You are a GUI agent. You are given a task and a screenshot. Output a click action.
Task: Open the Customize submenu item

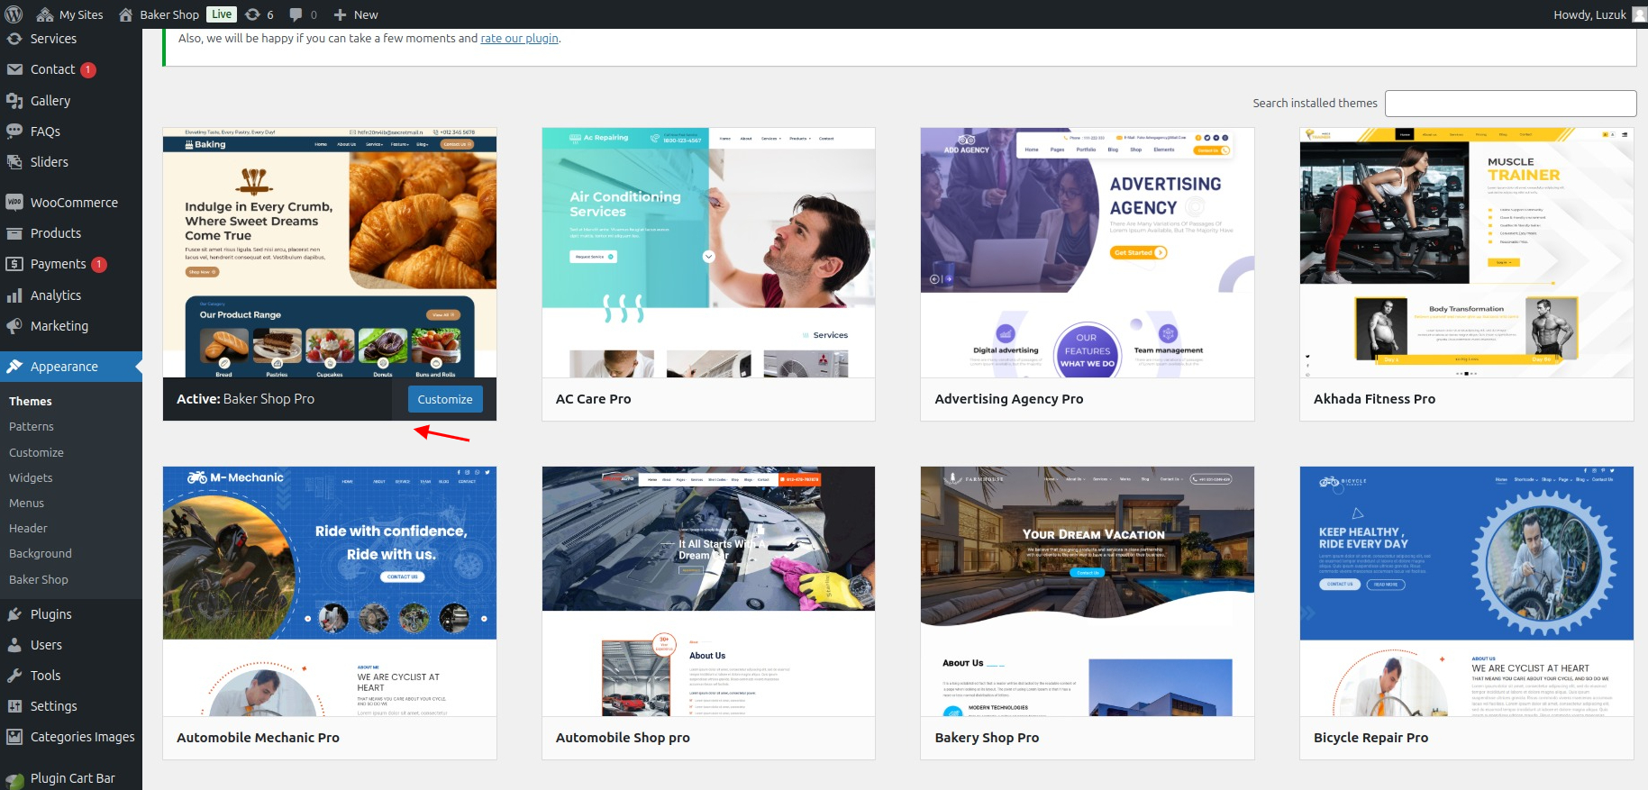pyautogui.click(x=36, y=453)
